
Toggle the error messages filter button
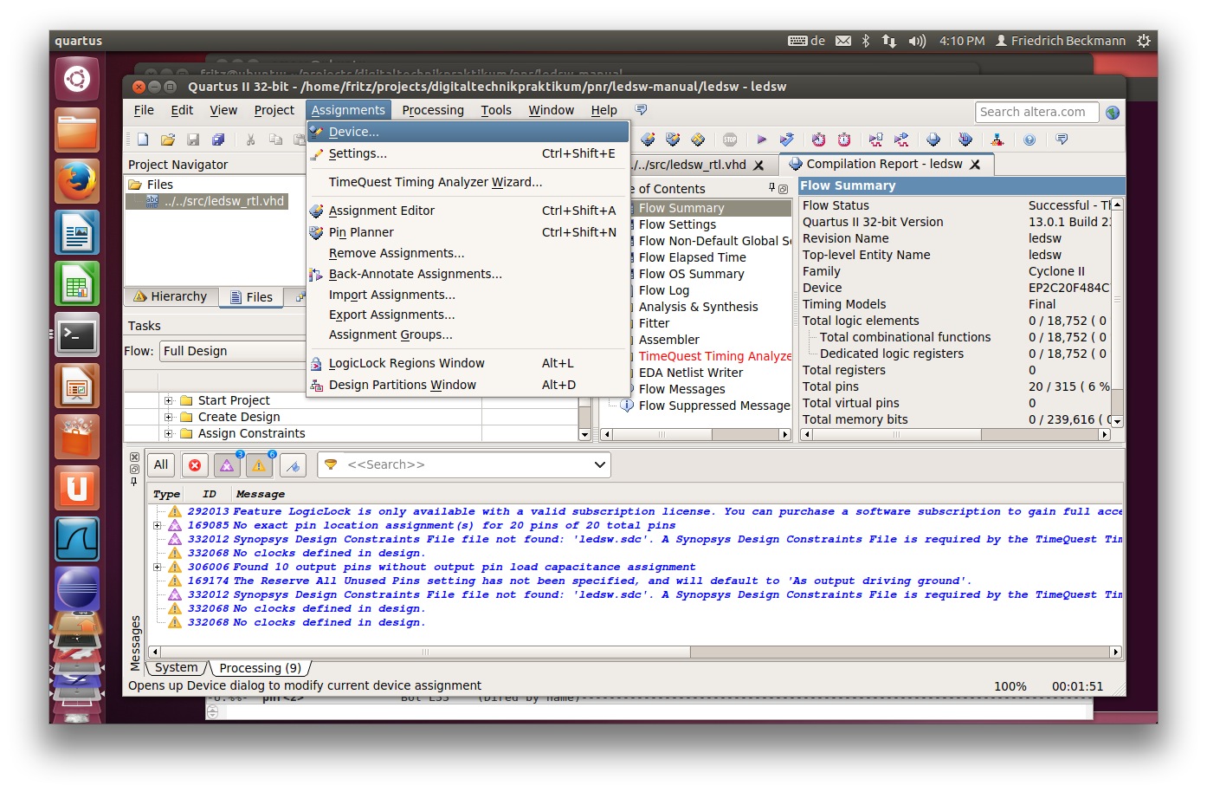(195, 465)
